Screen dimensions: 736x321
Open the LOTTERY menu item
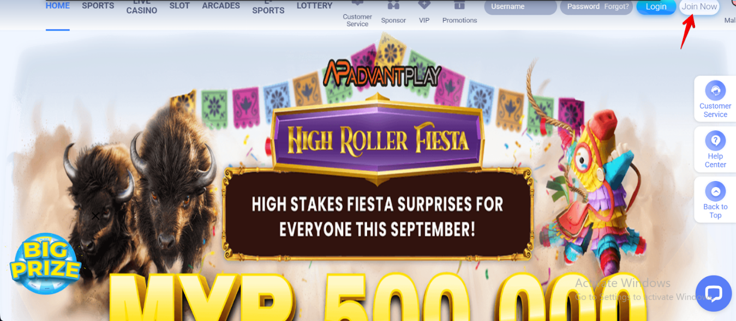pyautogui.click(x=314, y=6)
